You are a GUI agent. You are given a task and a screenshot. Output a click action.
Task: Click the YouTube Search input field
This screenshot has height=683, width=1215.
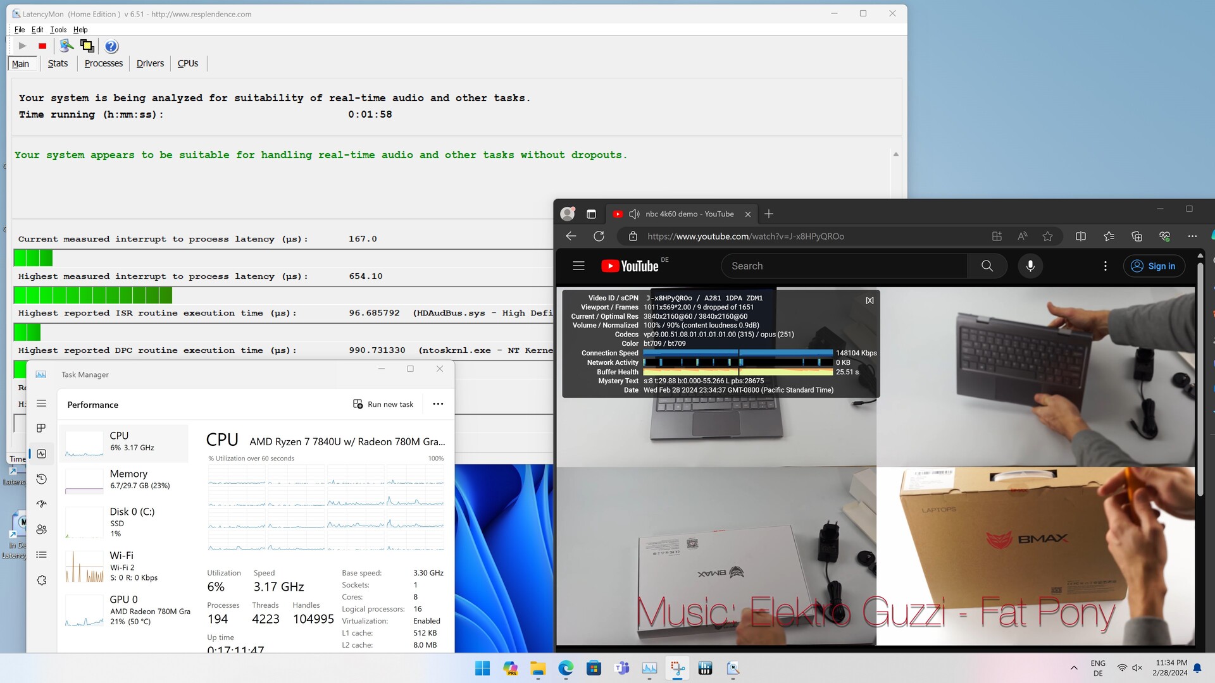(x=845, y=266)
